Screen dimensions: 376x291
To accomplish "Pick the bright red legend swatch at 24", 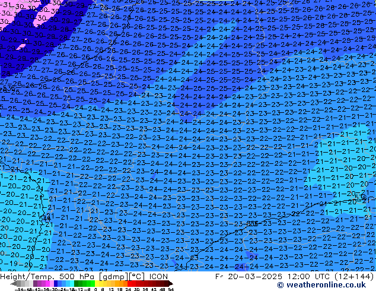I will 129,283.
